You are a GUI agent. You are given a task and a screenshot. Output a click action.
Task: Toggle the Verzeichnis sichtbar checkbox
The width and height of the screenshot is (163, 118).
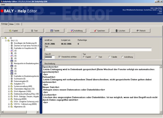point(59,57)
